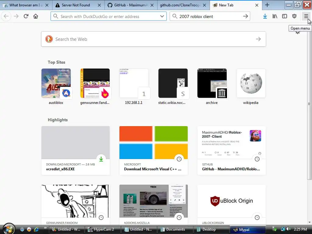
Task: Click history clock icon on GitHub card
Action: click(x=257, y=159)
